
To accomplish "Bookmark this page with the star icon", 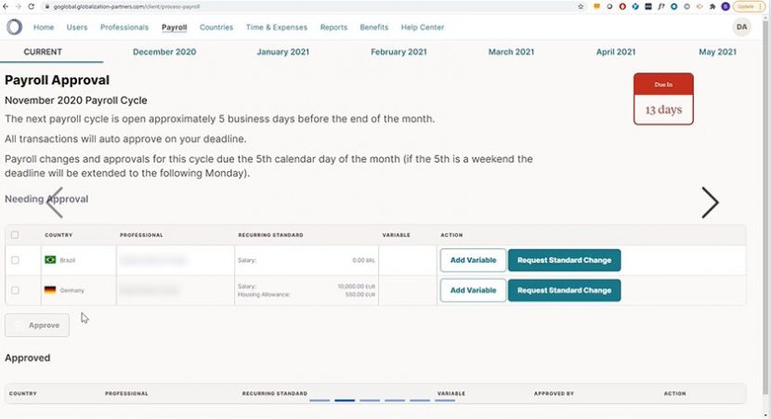I will [x=581, y=6].
